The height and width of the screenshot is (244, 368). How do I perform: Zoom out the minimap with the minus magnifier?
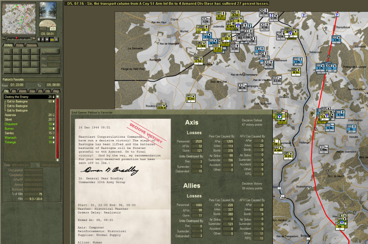[4, 38]
